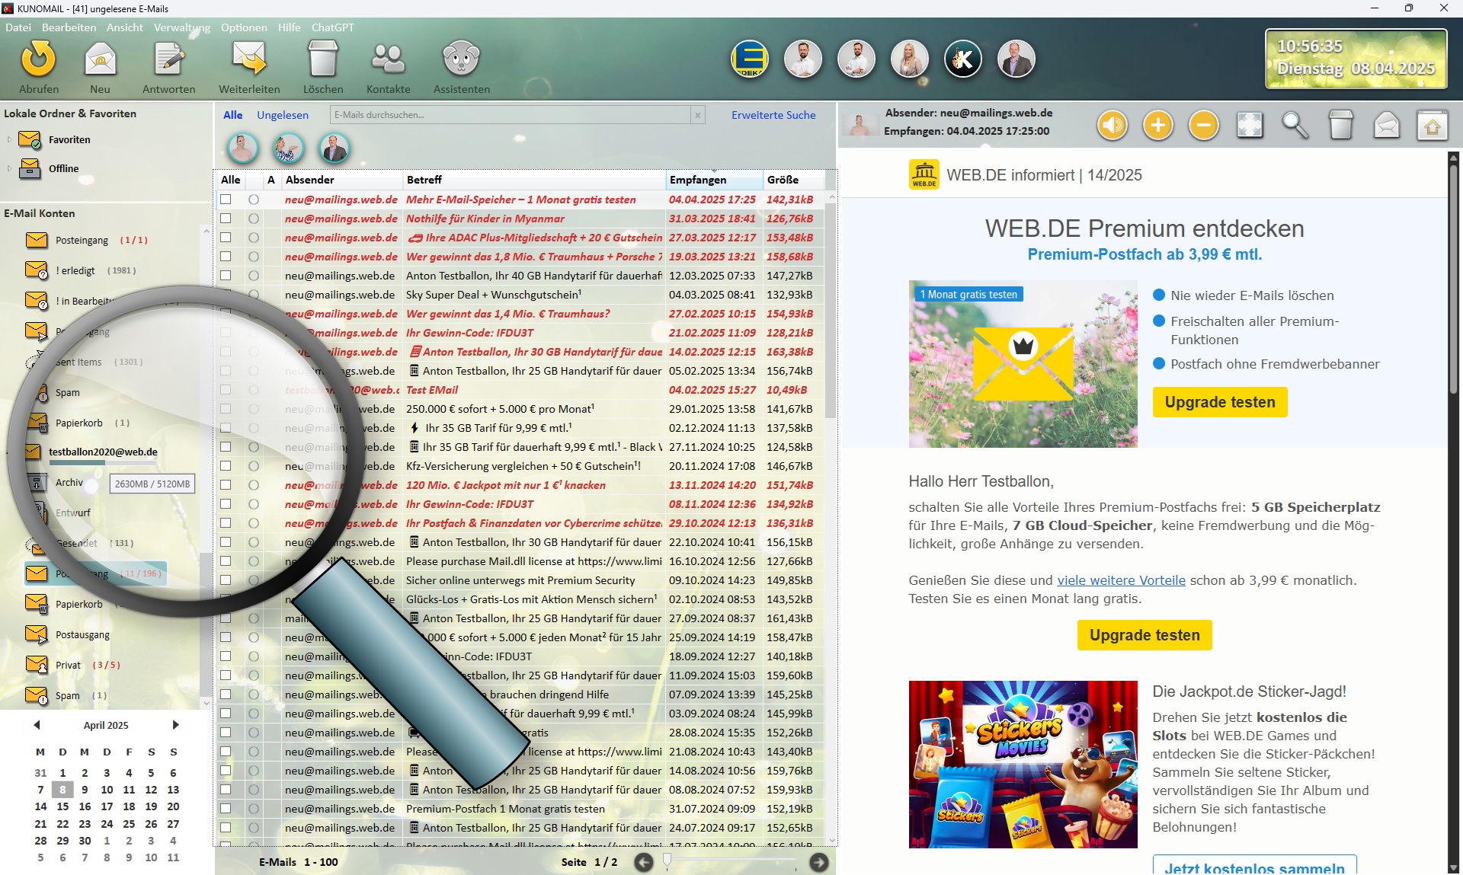Show the next month in the calendar
Screen dimensions: 1463x875
pos(175,725)
